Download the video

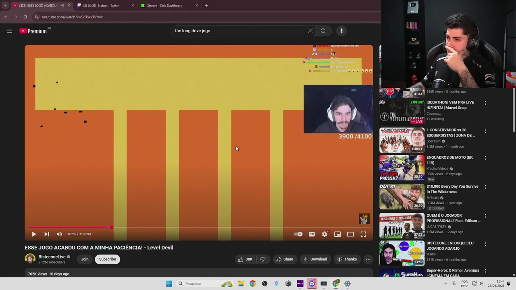[x=315, y=259]
